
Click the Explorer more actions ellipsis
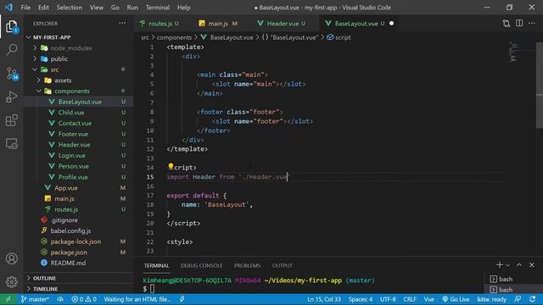(122, 23)
